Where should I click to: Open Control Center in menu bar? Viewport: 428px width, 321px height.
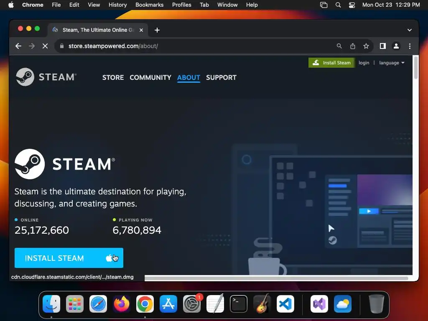pos(352,5)
